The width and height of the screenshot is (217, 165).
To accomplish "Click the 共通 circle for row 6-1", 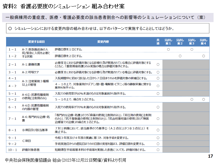I will [158, 107].
